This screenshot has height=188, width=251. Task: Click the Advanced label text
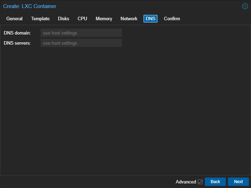[x=186, y=182]
